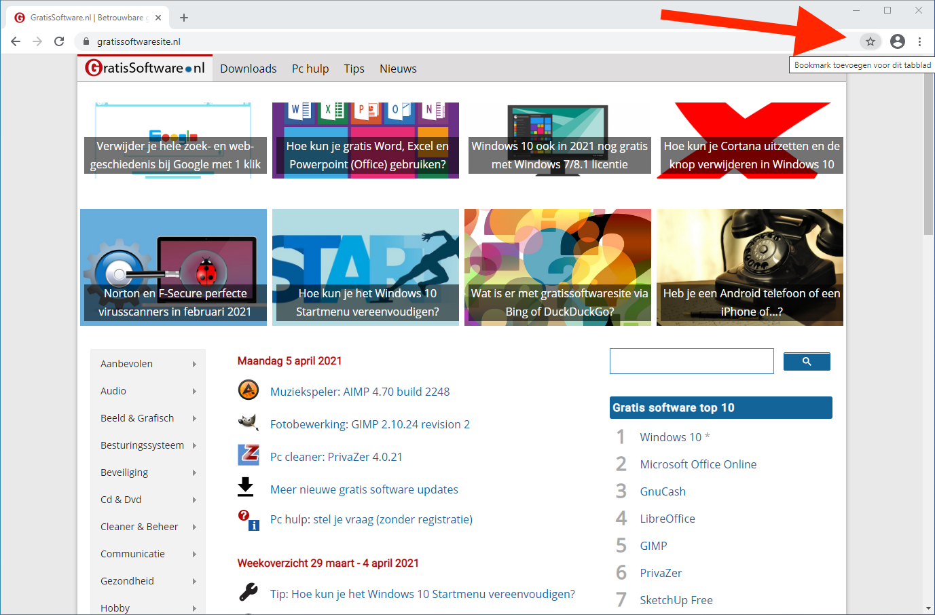The width and height of the screenshot is (935, 615).
Task: Click the site search input field
Action: point(691,361)
